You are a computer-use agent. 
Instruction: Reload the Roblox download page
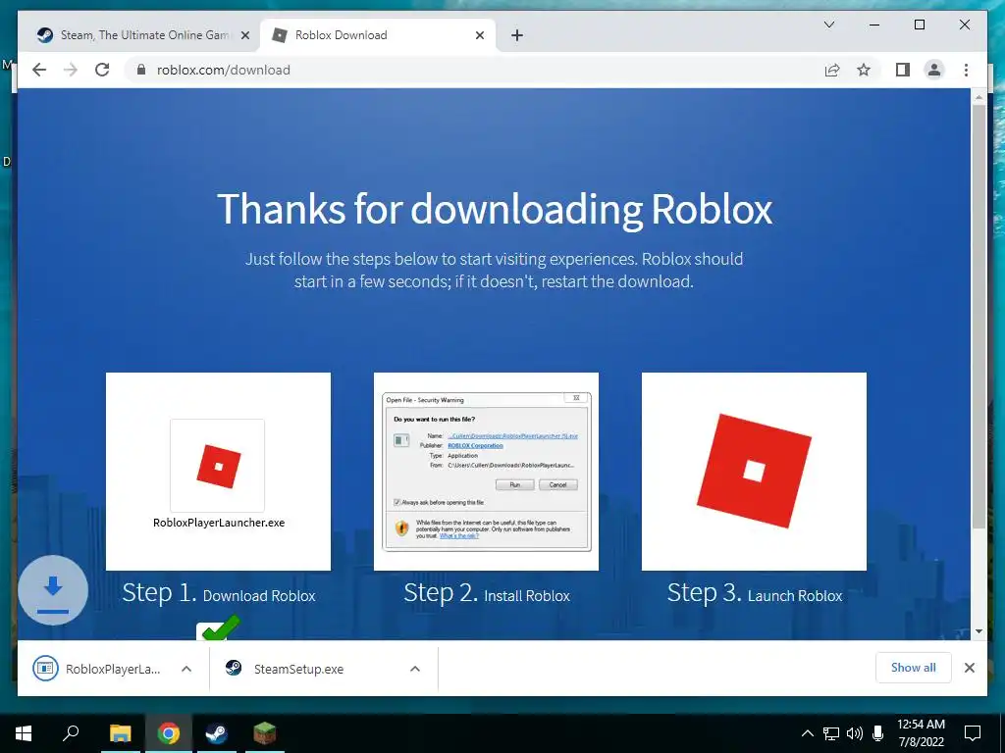[102, 70]
